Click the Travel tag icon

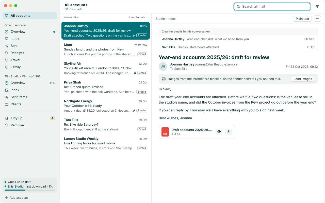[6, 60]
